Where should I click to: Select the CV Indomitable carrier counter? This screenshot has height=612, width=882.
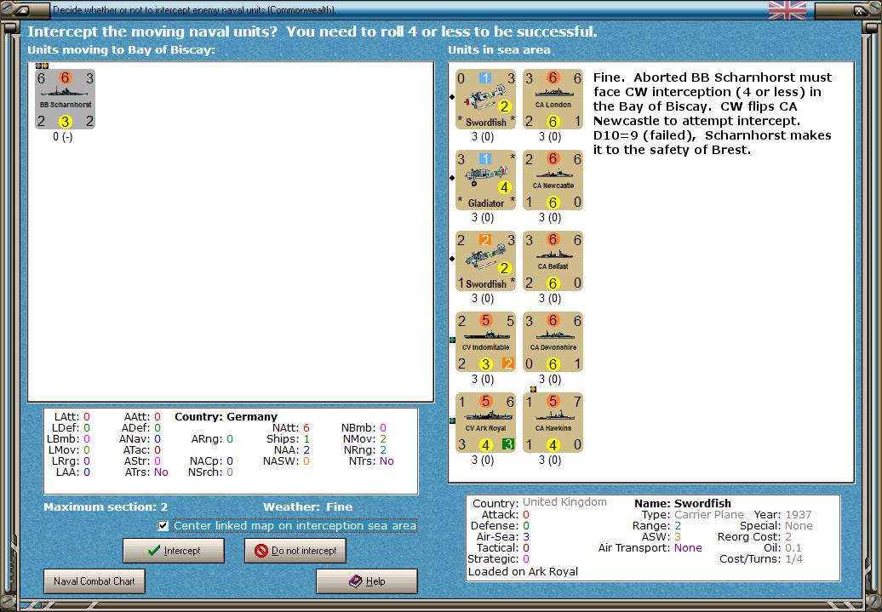(485, 342)
